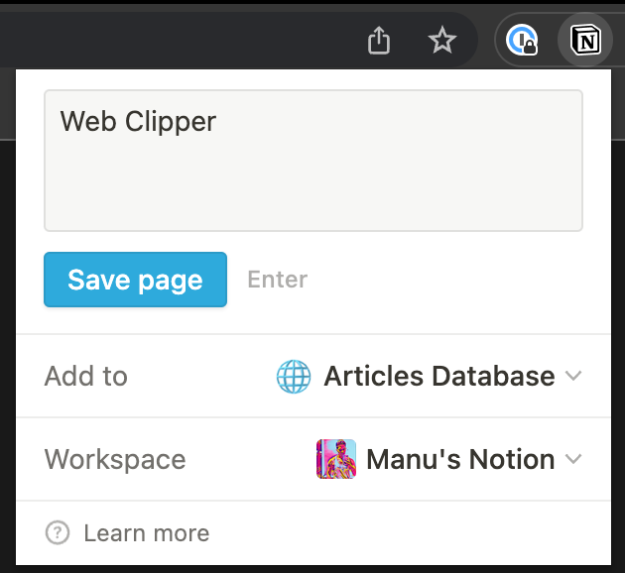Click the Add to row label
This screenshot has width=625, height=573.
click(x=86, y=377)
